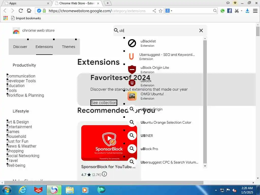The image size is (260, 195).
Task: Open the home page icon
Action: tap(29, 11)
